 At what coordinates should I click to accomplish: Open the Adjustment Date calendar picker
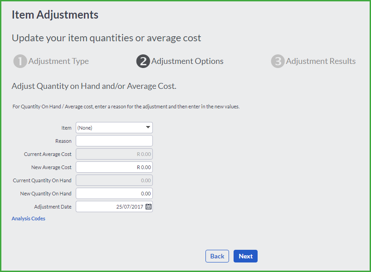(x=148, y=206)
